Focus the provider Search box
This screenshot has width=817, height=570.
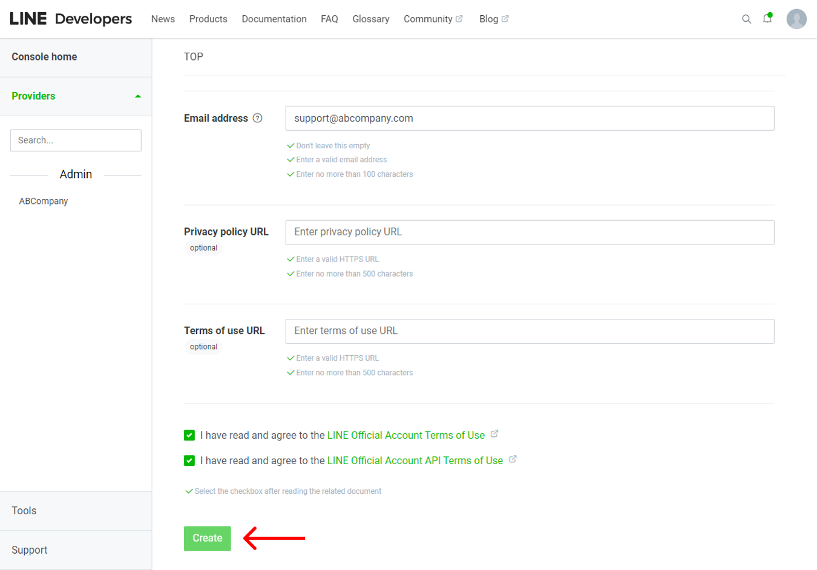[76, 140]
